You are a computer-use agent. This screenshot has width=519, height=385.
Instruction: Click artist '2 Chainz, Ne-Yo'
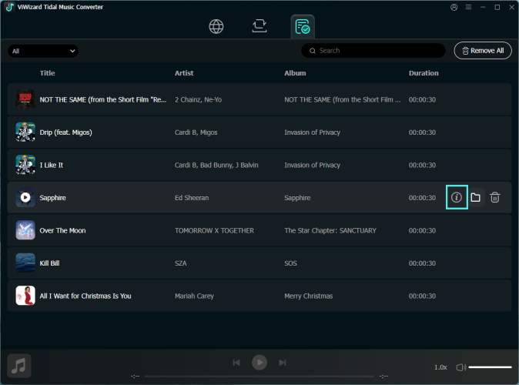point(198,99)
